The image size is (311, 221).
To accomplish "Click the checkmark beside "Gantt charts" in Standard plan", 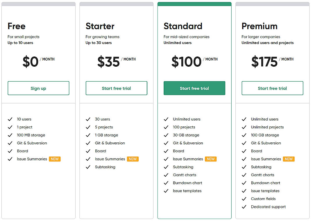I will click(166, 175).
